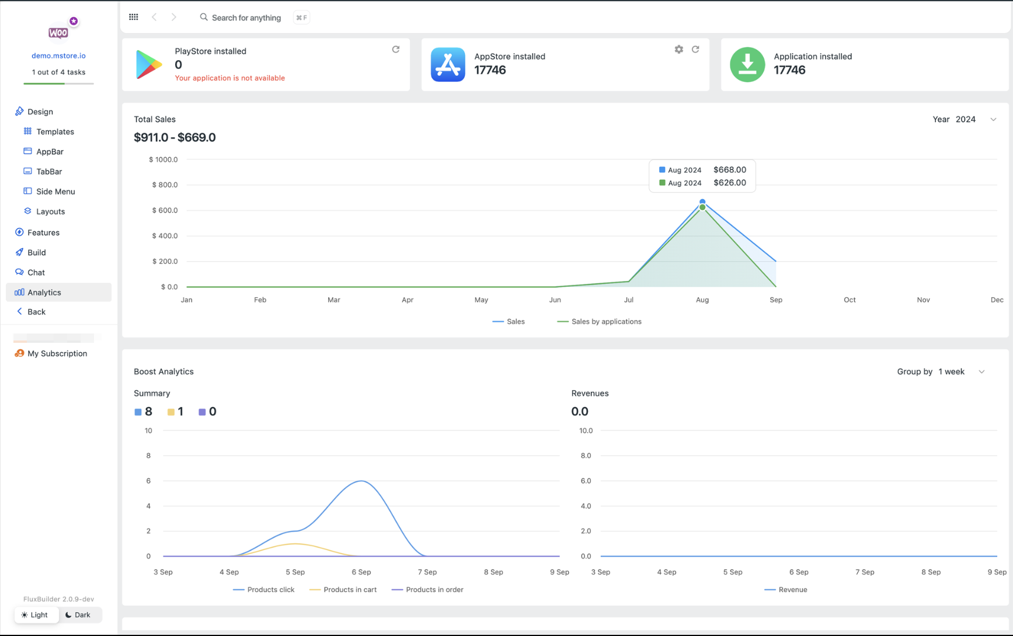Focus the Search for anything field
The height and width of the screenshot is (636, 1013).
(x=246, y=18)
